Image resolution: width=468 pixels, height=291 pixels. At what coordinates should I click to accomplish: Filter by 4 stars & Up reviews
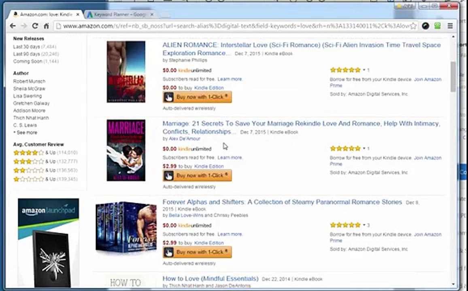click(x=45, y=152)
